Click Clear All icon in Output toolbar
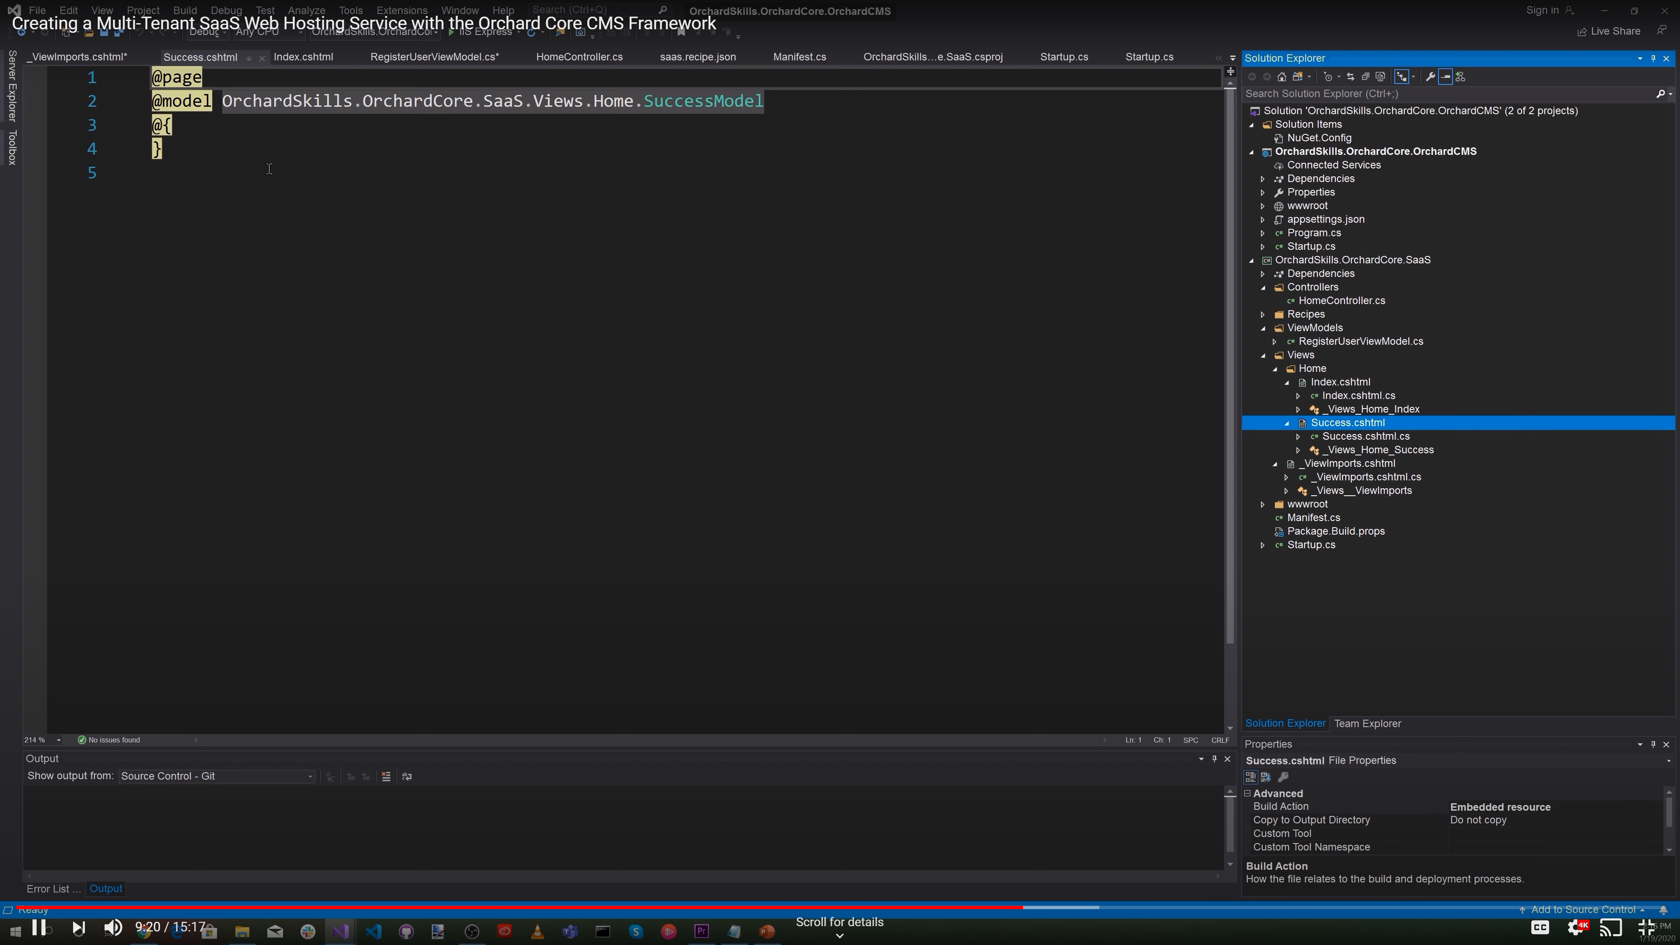 point(386,776)
